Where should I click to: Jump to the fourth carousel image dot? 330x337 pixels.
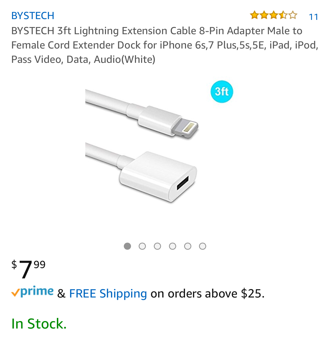(x=172, y=246)
